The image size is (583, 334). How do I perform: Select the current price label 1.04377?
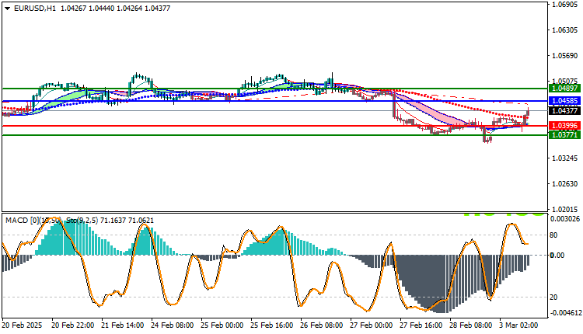click(564, 111)
